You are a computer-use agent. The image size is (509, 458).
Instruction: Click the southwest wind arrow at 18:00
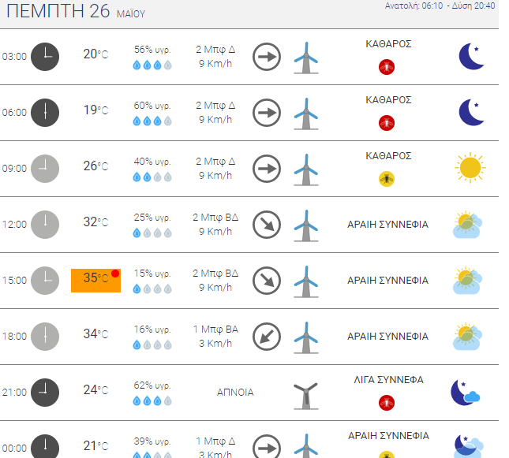(267, 337)
